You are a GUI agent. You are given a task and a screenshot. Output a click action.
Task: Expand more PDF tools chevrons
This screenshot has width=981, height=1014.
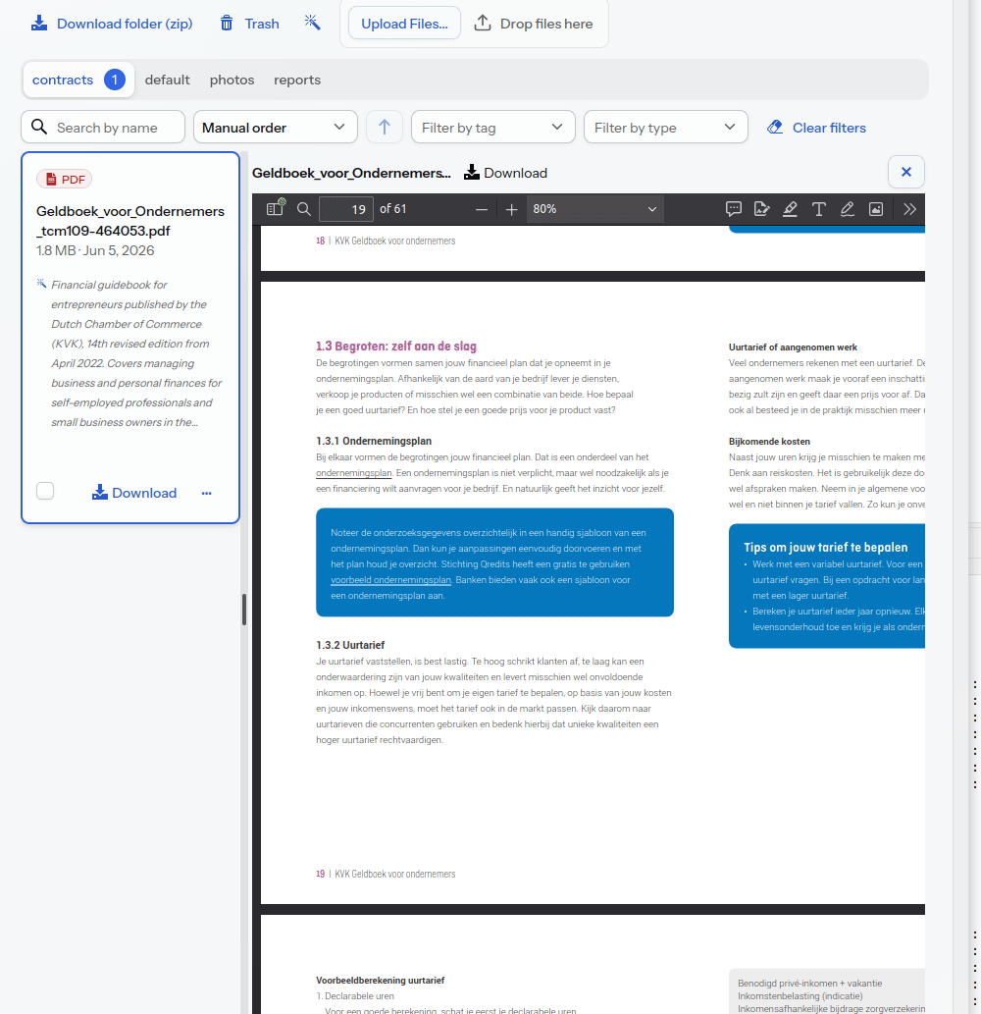[x=910, y=209]
